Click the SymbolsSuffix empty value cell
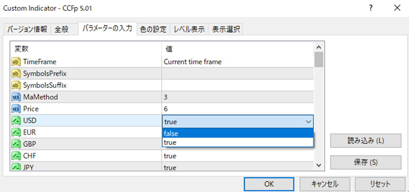 [238, 86]
